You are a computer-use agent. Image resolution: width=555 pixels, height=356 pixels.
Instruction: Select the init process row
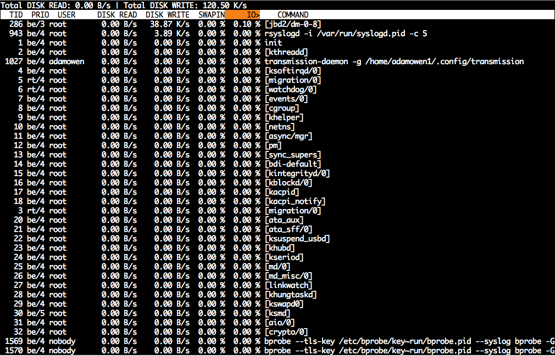(x=277, y=43)
